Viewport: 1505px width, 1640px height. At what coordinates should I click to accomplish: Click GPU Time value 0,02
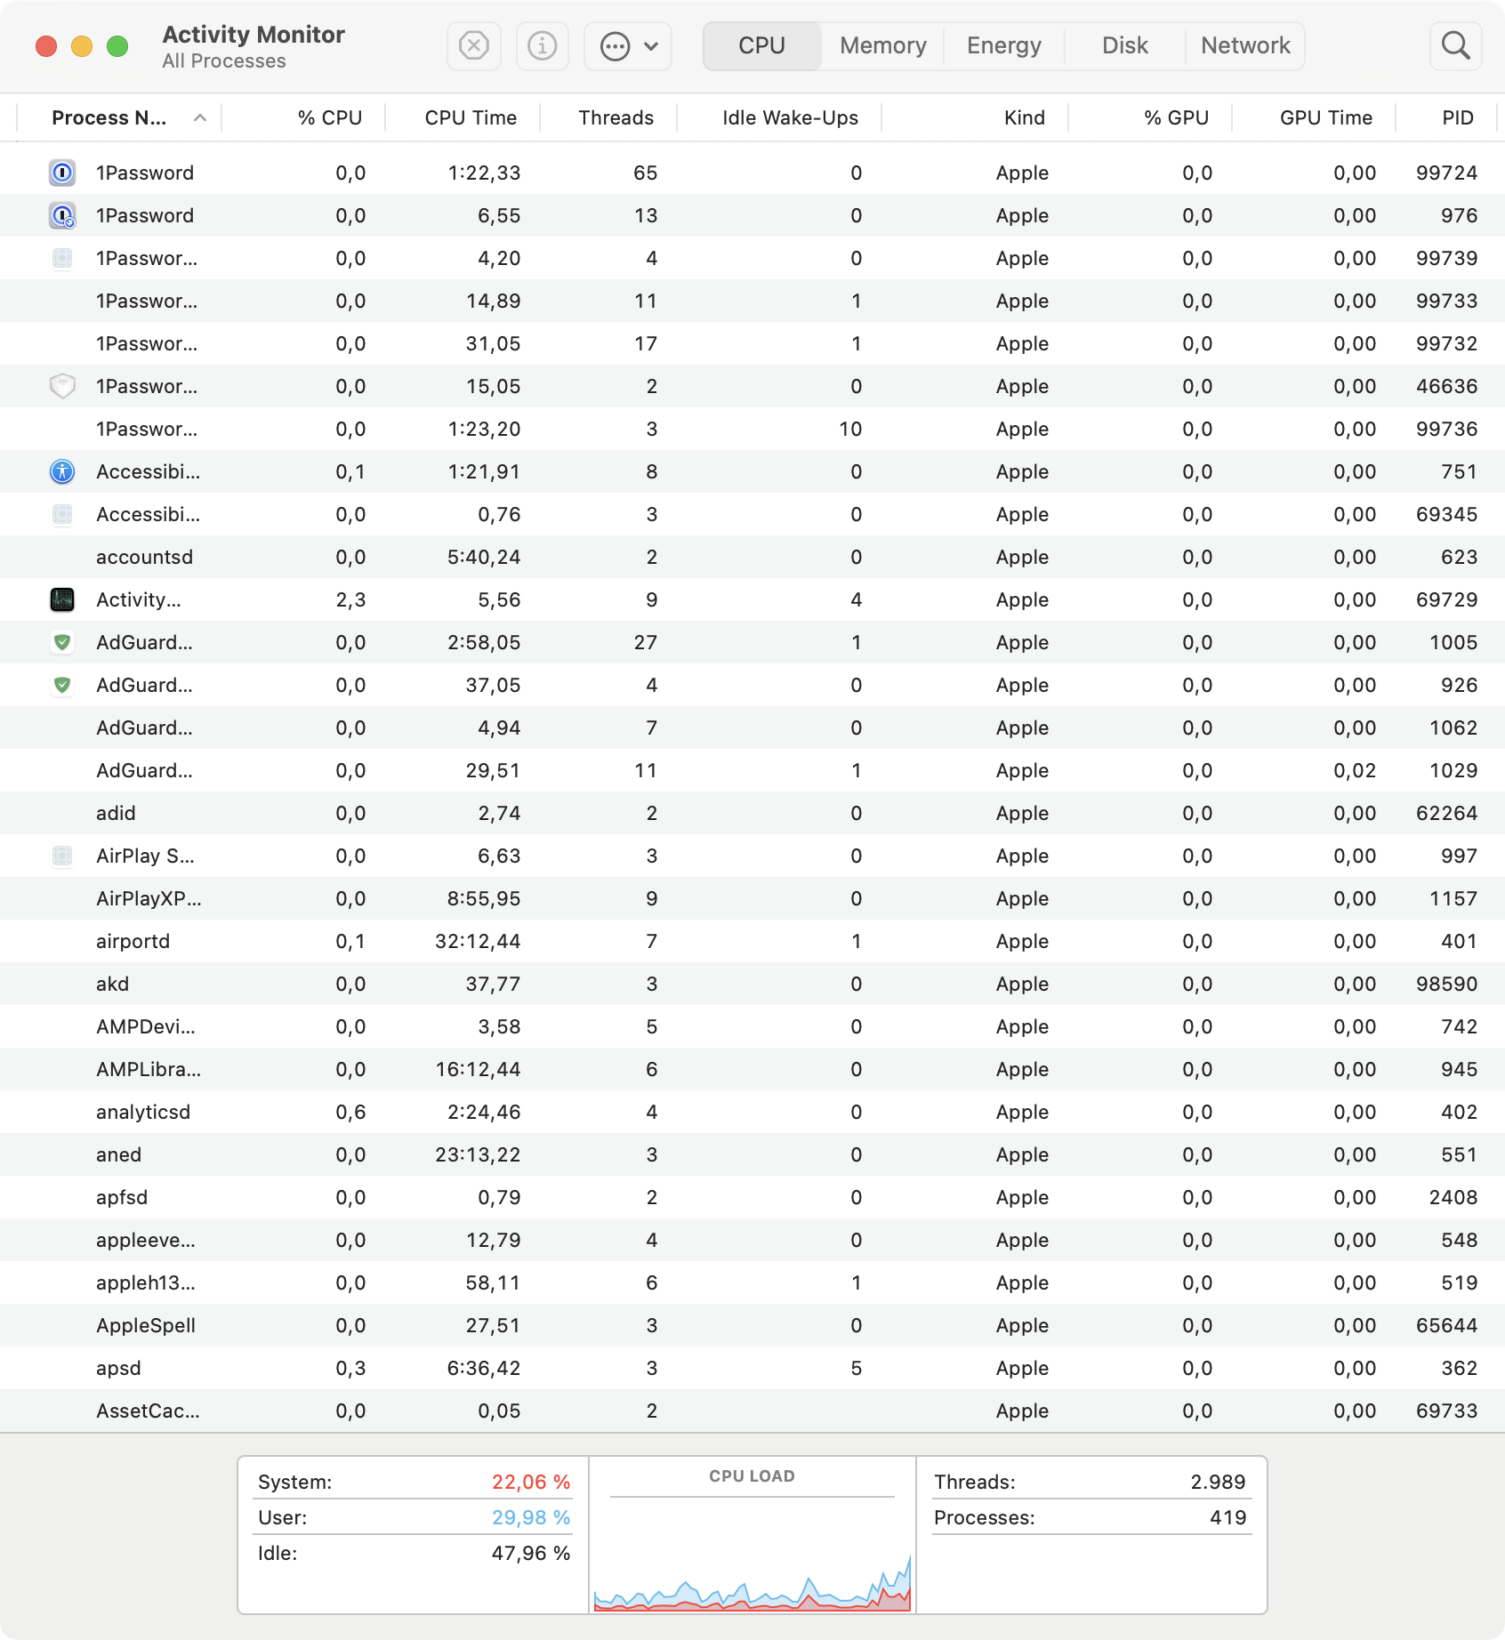tap(1355, 770)
